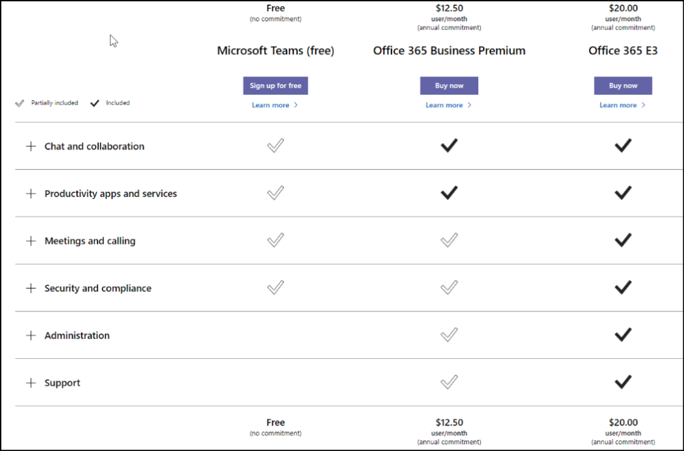Click the included check for Meetings and calling under E3
The width and height of the screenshot is (684, 451).
tap(623, 240)
